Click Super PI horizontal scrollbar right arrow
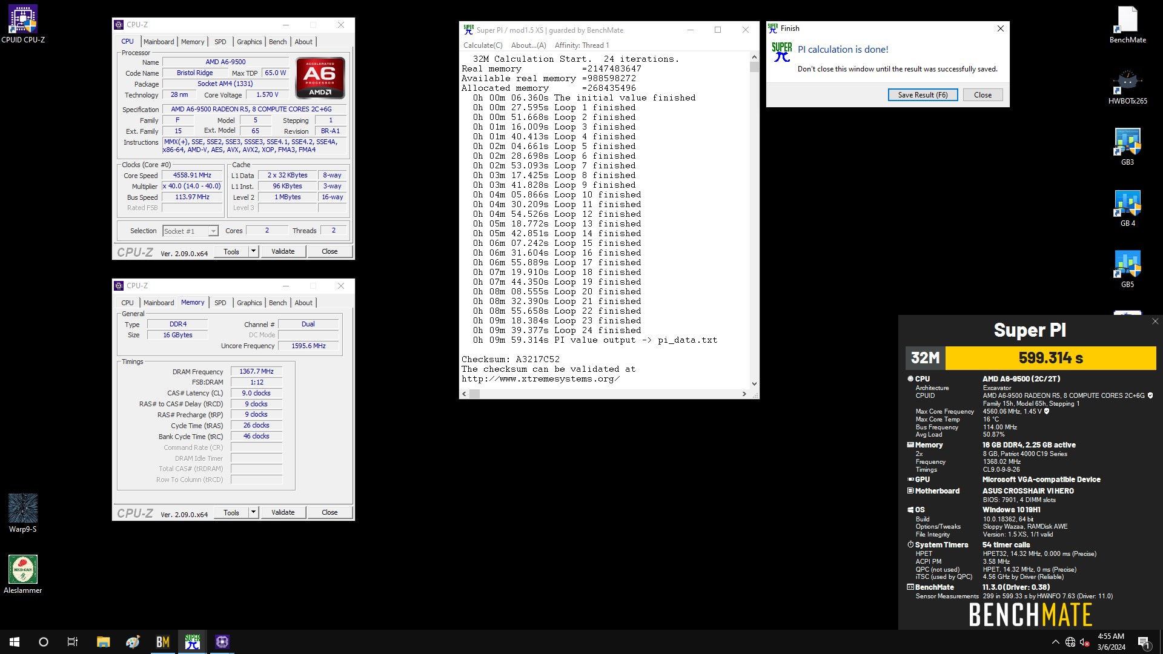 [744, 394]
